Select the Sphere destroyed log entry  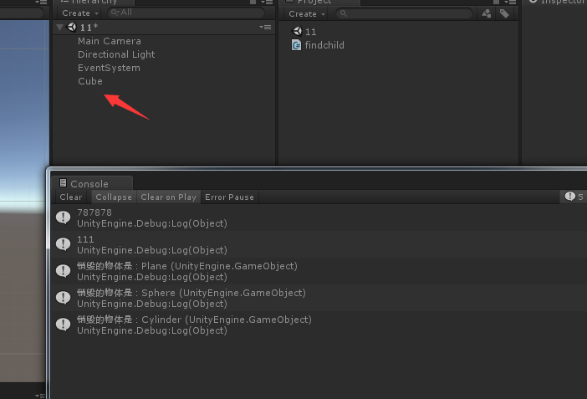pyautogui.click(x=319, y=298)
